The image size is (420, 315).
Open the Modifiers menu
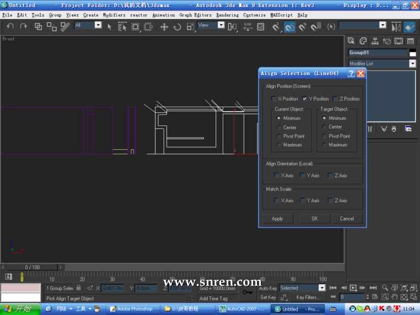tap(114, 15)
